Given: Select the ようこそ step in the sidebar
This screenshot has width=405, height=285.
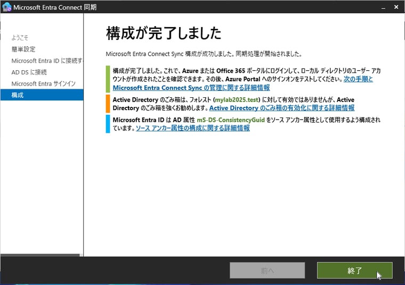Looking at the screenshot, I should pyautogui.click(x=20, y=38).
